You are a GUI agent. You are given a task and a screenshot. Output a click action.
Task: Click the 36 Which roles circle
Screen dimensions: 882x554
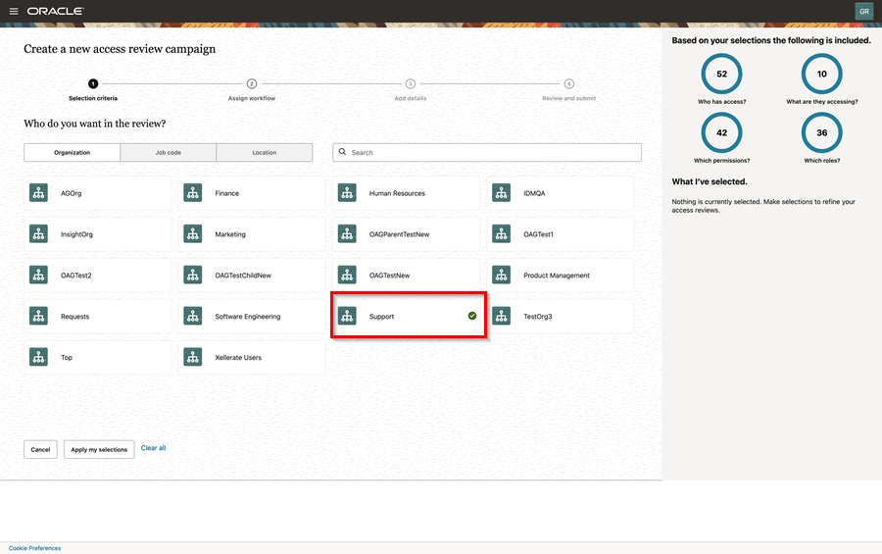pyautogui.click(x=822, y=133)
